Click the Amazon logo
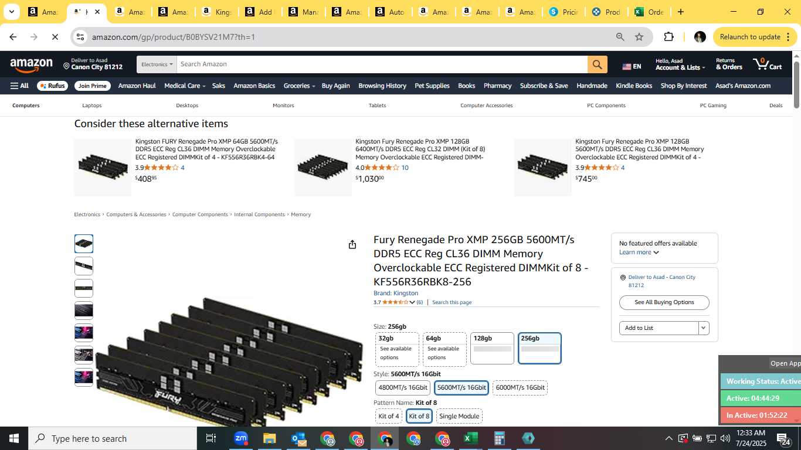 coord(31,65)
